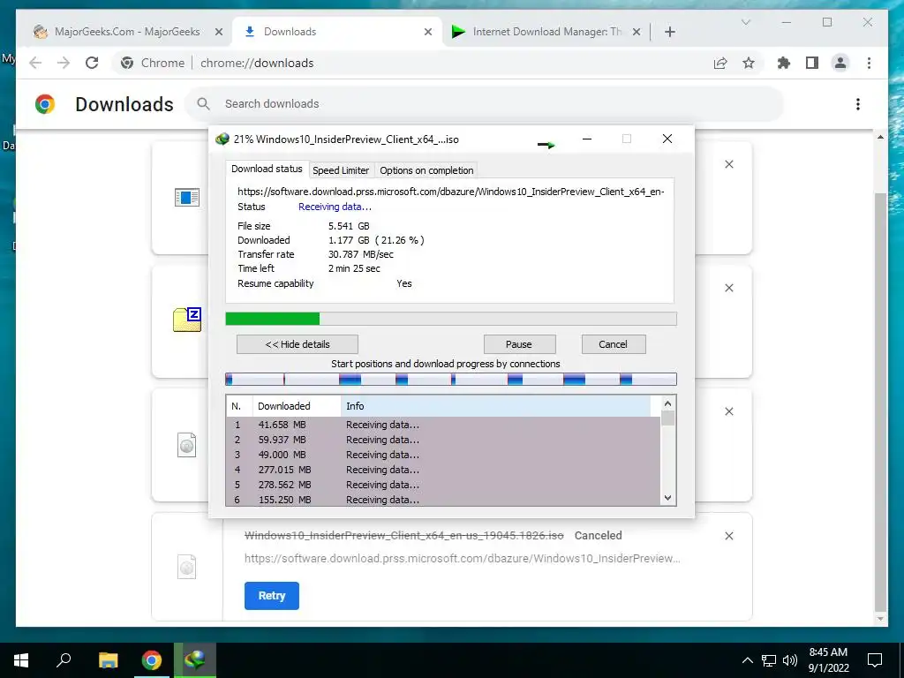Click the green download progress bar

[451, 319]
